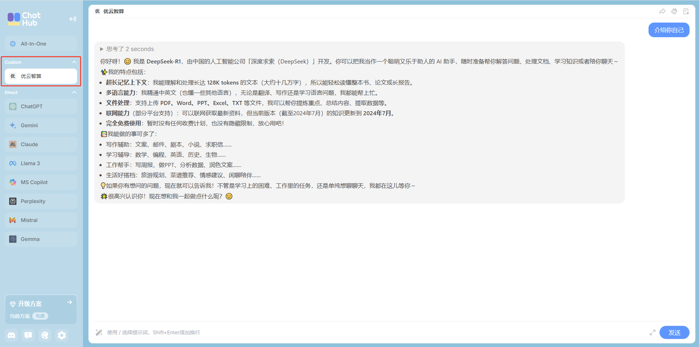Screen dimensions: 699x347
Task: Click the DeepSeek-R1 bold text
Action: (x=164, y=62)
